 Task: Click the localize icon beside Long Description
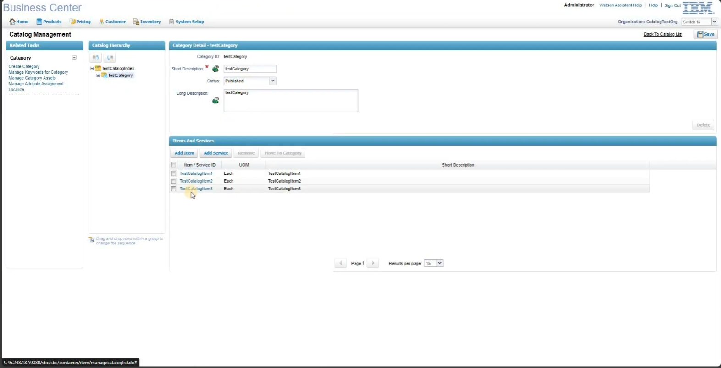pos(216,101)
